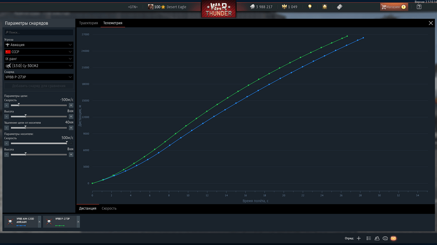
Task: Open the orange mail envelope icon
Action: 394,238
